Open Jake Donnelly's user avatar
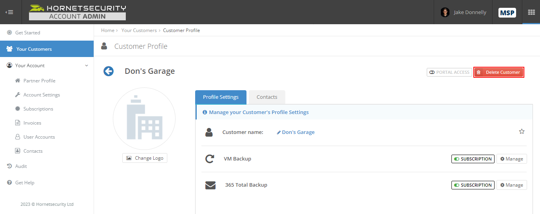Viewport: 540px width, 214px height. pyautogui.click(x=445, y=12)
